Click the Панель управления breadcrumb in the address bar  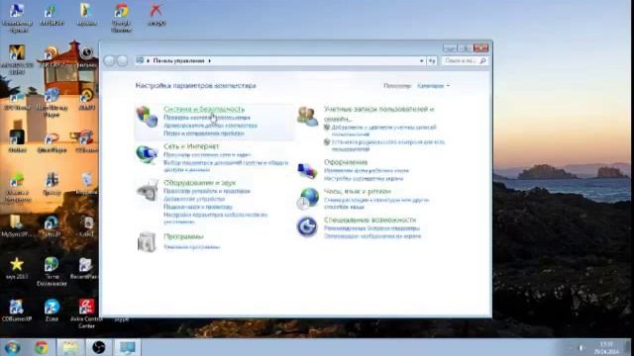tap(178, 60)
